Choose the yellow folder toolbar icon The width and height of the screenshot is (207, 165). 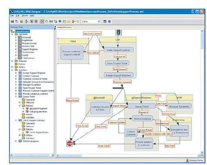pos(69,22)
